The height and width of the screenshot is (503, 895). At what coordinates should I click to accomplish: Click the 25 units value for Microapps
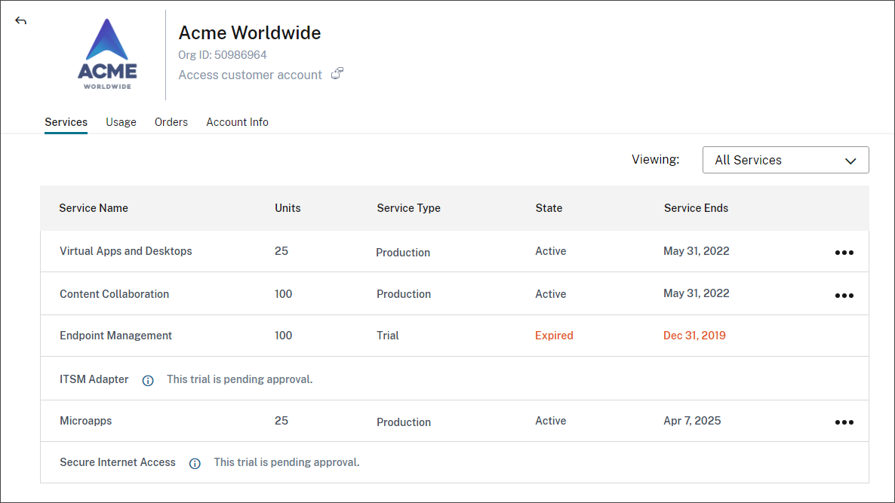(x=281, y=421)
